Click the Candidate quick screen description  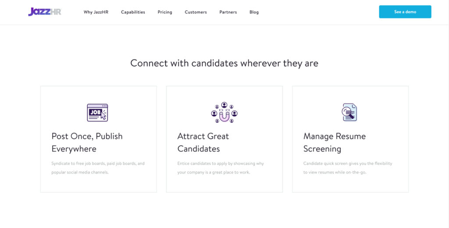tap(348, 168)
